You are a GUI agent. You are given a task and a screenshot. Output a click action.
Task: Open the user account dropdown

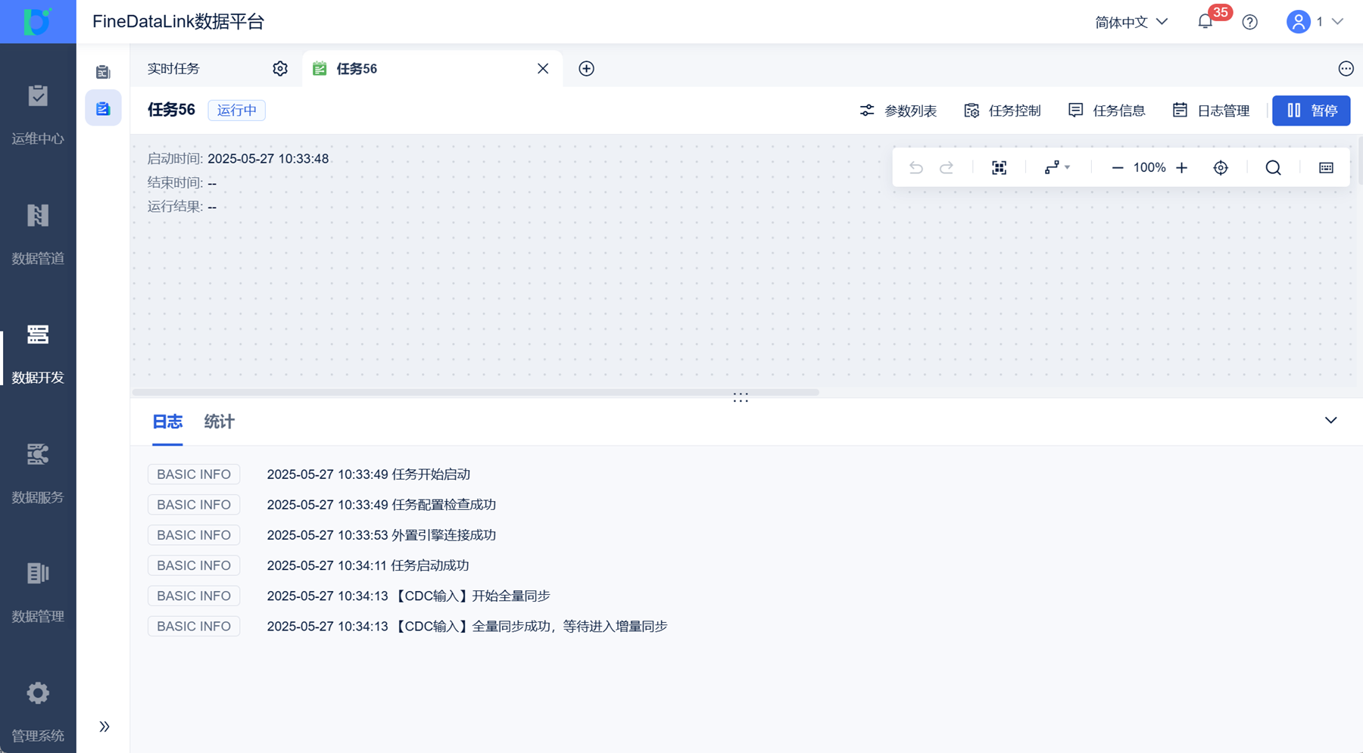click(1315, 22)
